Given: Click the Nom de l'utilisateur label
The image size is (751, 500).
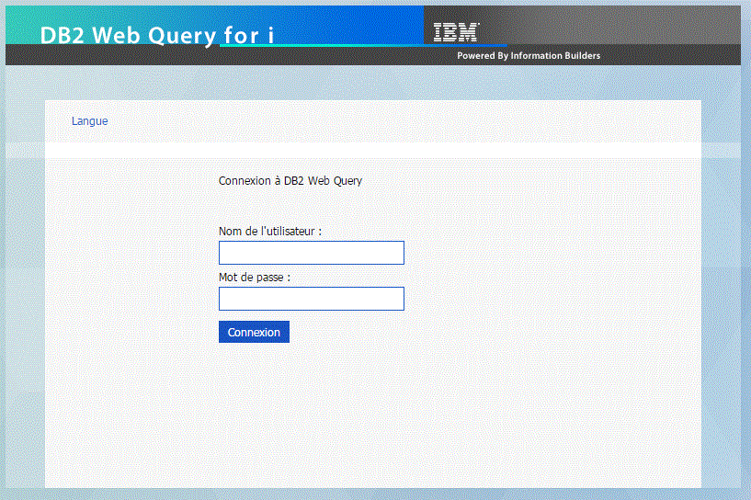Looking at the screenshot, I should (270, 232).
